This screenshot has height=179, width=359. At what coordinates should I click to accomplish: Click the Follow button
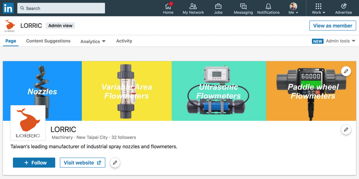click(x=34, y=163)
